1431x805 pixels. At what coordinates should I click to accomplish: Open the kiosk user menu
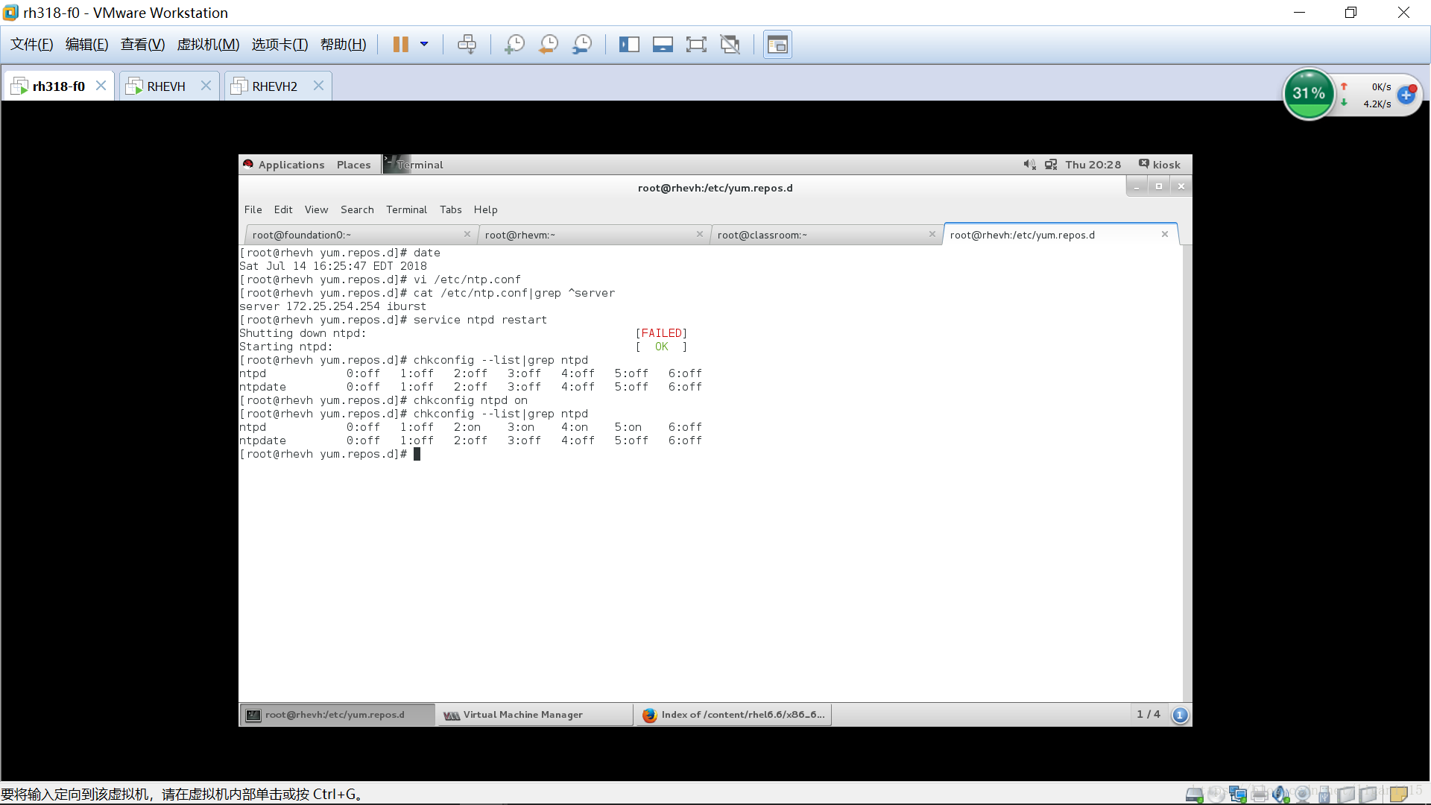1160,165
